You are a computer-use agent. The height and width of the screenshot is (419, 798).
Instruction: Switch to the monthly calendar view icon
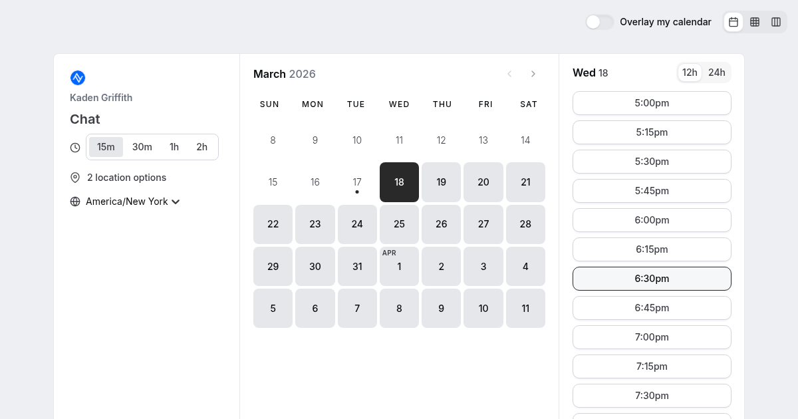pyautogui.click(x=733, y=22)
